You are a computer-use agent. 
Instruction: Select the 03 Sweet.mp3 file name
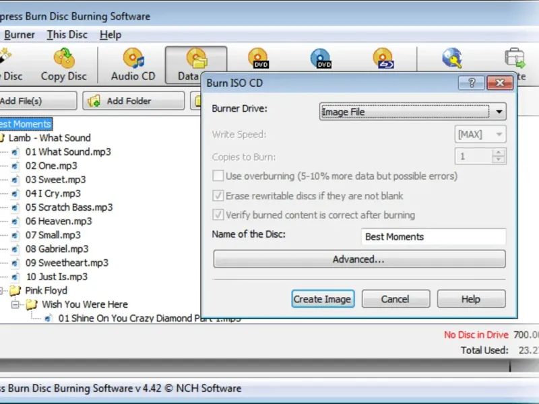click(x=56, y=180)
